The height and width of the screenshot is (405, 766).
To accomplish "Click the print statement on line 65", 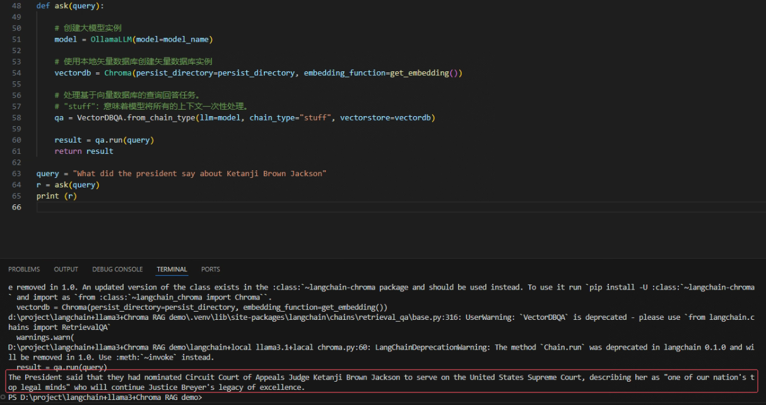I will (x=47, y=196).
